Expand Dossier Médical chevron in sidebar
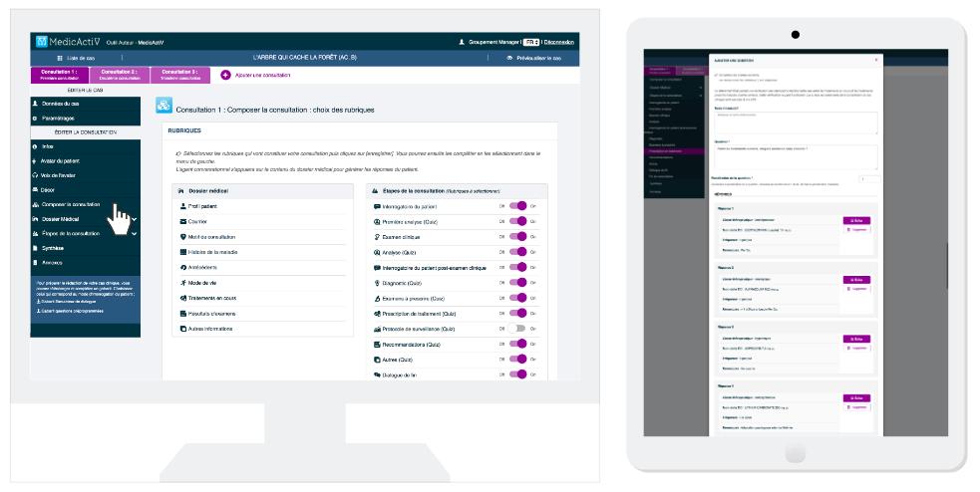 coord(134,219)
